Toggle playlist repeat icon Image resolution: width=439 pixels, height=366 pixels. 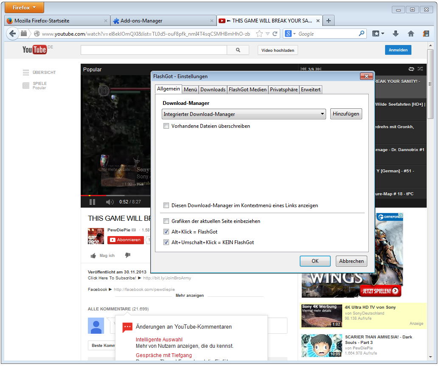click(x=411, y=69)
